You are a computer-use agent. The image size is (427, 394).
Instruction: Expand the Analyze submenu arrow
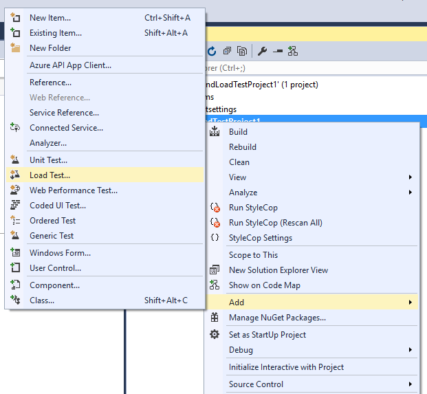point(410,193)
